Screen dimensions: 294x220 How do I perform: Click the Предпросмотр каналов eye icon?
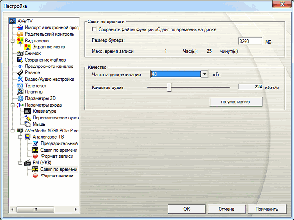coord(20,66)
